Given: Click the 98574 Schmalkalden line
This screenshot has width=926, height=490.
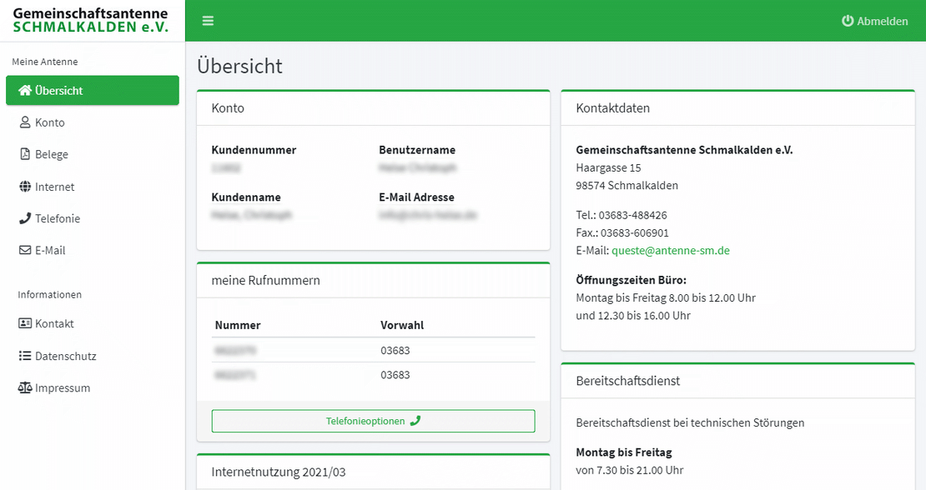Looking at the screenshot, I should 627,185.
